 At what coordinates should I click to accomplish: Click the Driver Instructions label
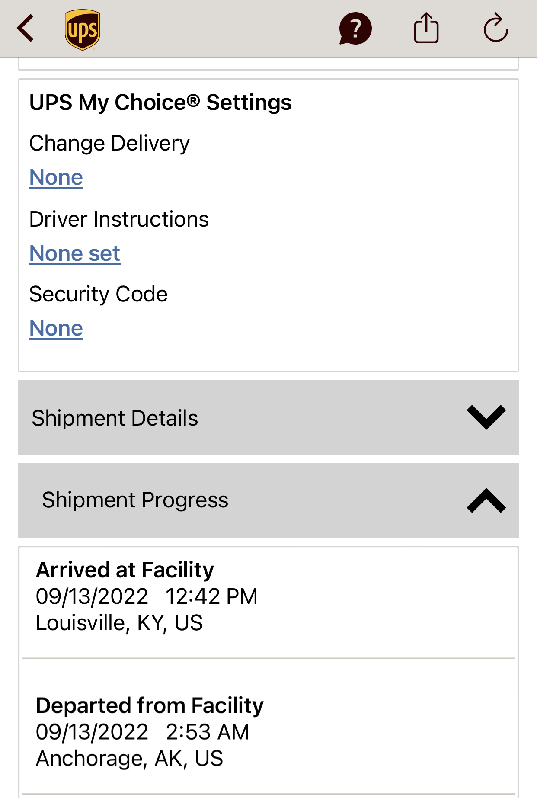(x=119, y=219)
